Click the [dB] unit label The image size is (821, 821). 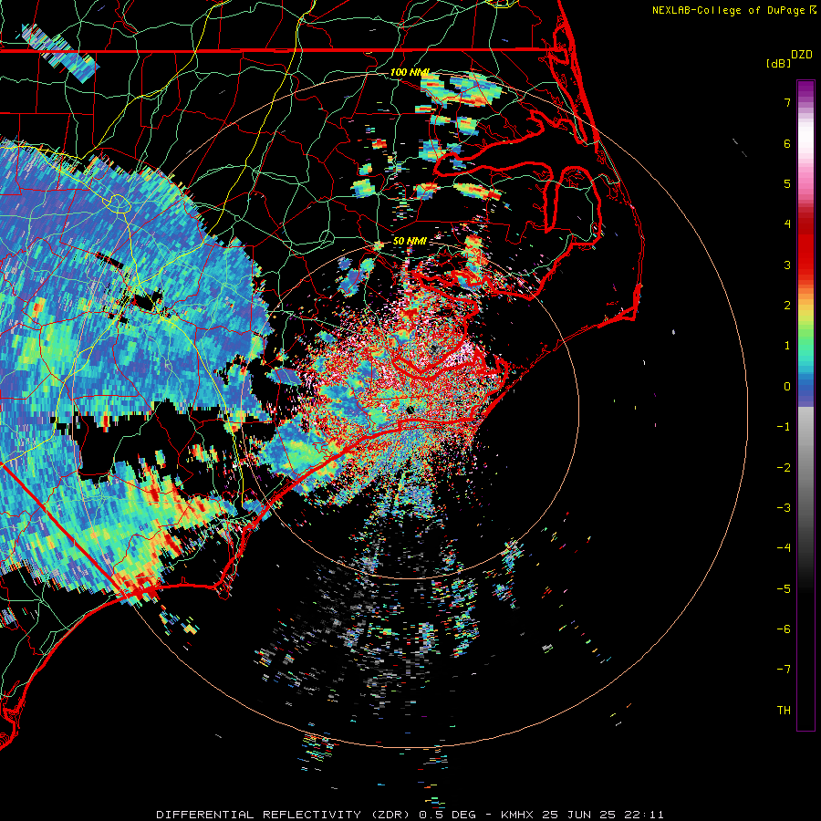tap(779, 63)
